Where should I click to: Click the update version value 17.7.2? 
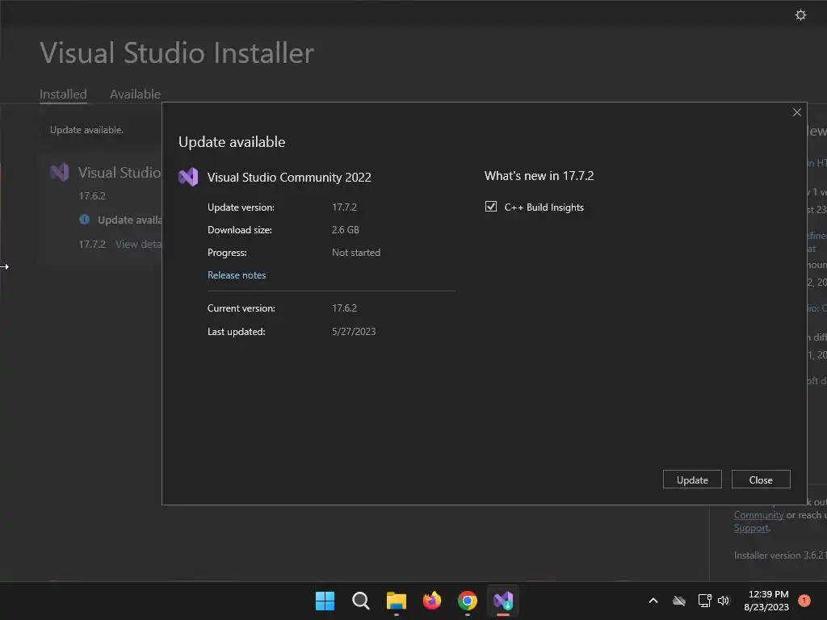[344, 207]
